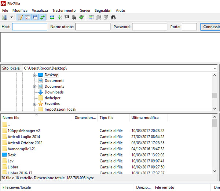The width and height of the screenshot is (220, 191).
Task: Select Desktop in the folder tree
Action: tap(51, 75)
